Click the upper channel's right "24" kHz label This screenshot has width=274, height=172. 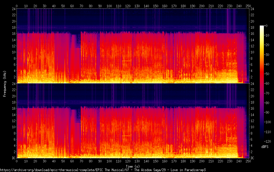click(252, 9)
